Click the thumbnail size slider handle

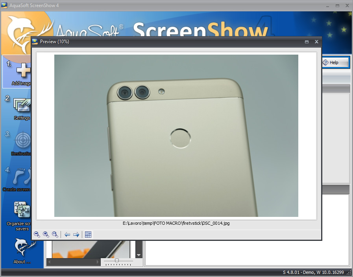click(117, 260)
